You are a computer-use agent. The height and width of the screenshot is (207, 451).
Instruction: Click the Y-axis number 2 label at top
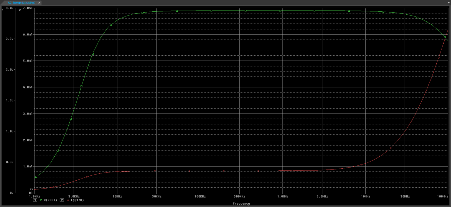point(20,9)
